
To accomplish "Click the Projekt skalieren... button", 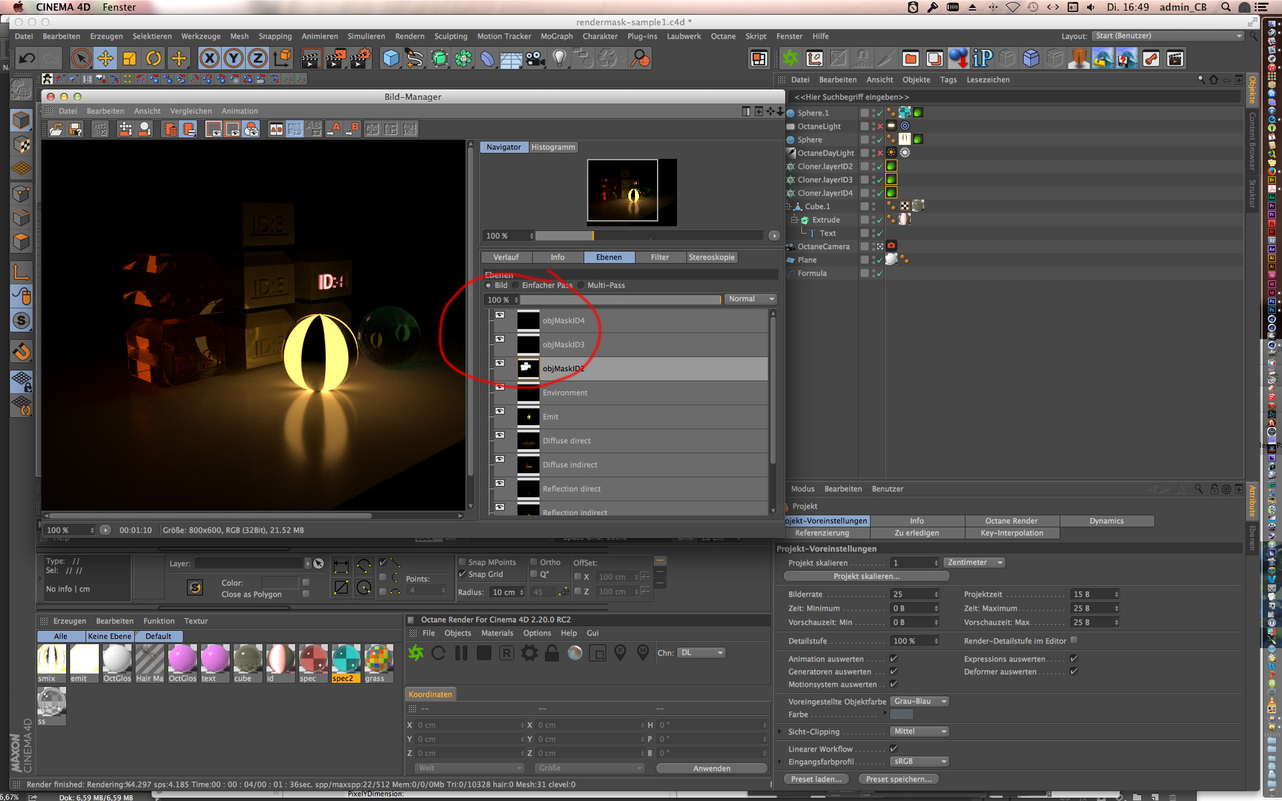I will pos(866,576).
